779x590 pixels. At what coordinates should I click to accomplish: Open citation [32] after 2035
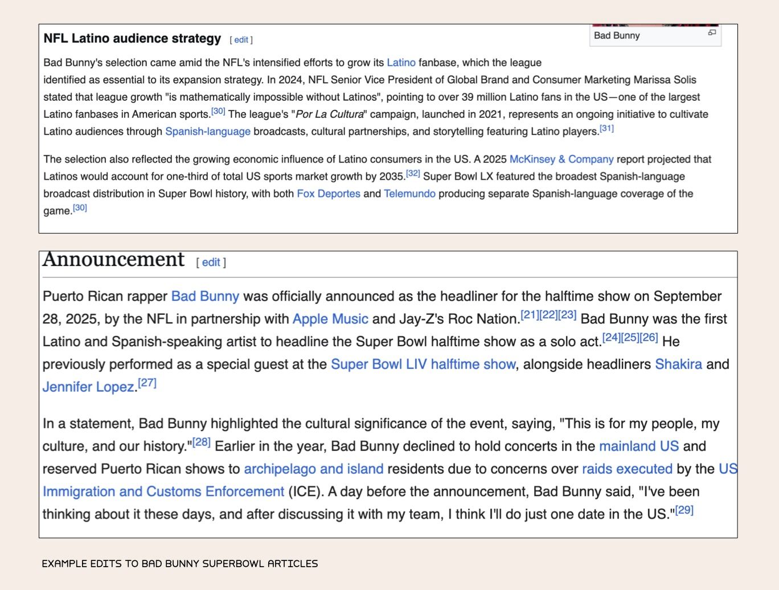(413, 173)
